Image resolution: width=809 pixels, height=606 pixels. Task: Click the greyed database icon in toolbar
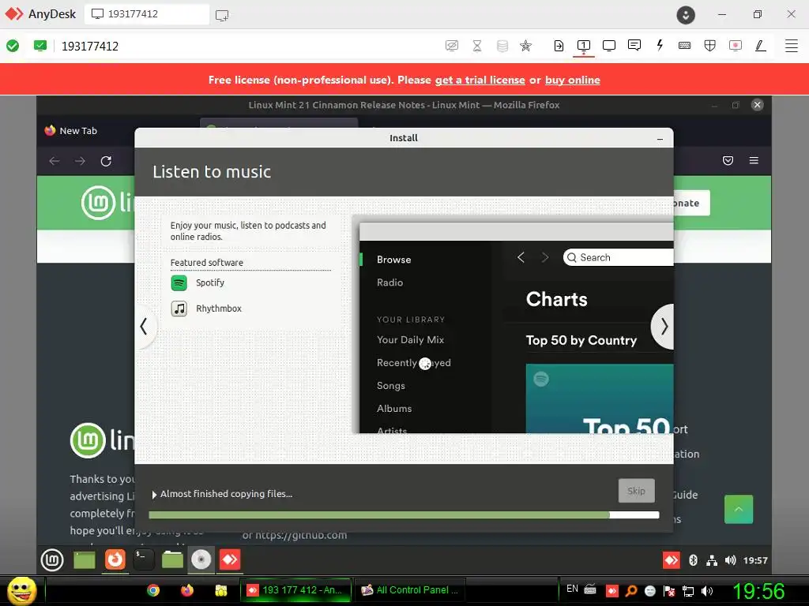click(502, 46)
